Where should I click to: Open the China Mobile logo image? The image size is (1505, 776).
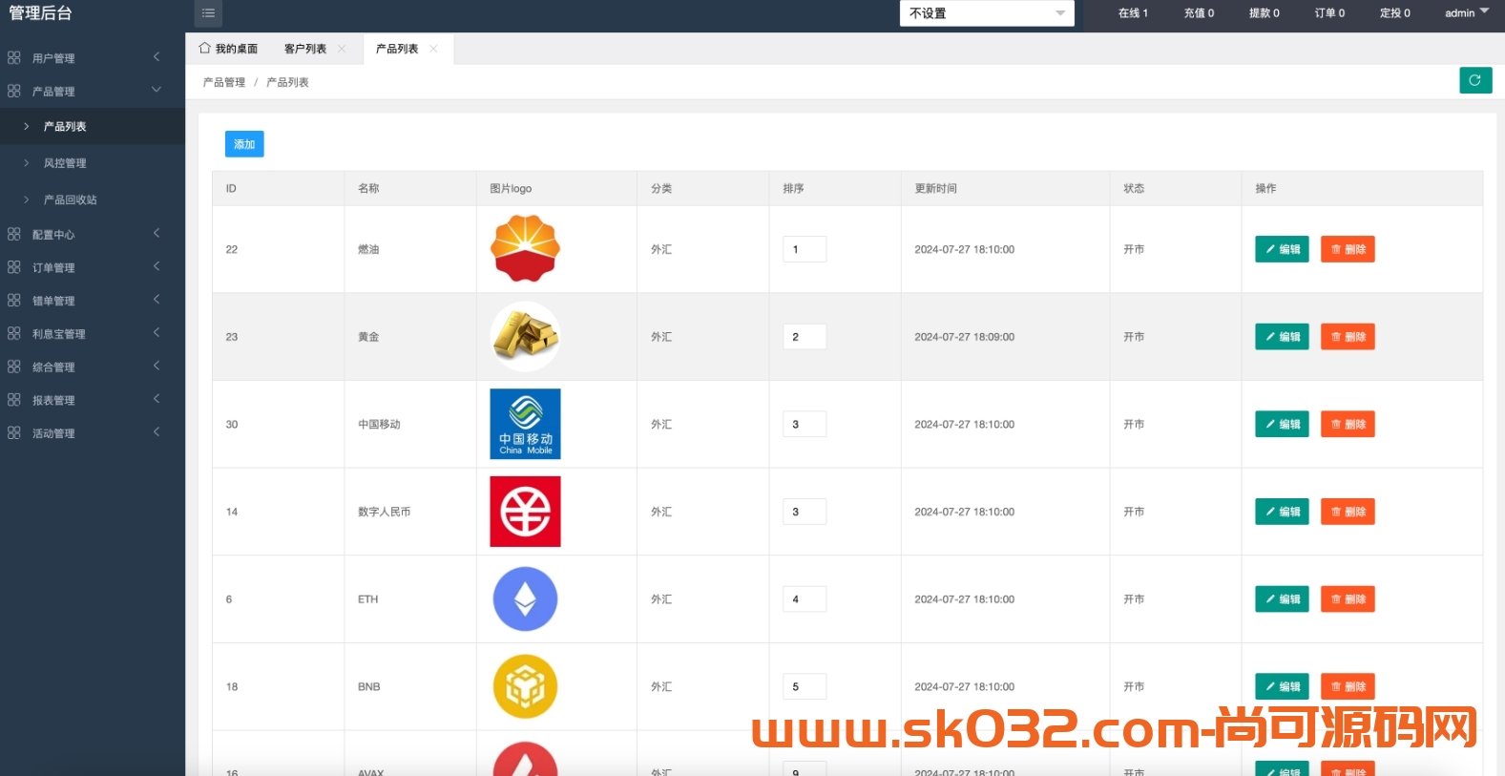pyautogui.click(x=525, y=424)
